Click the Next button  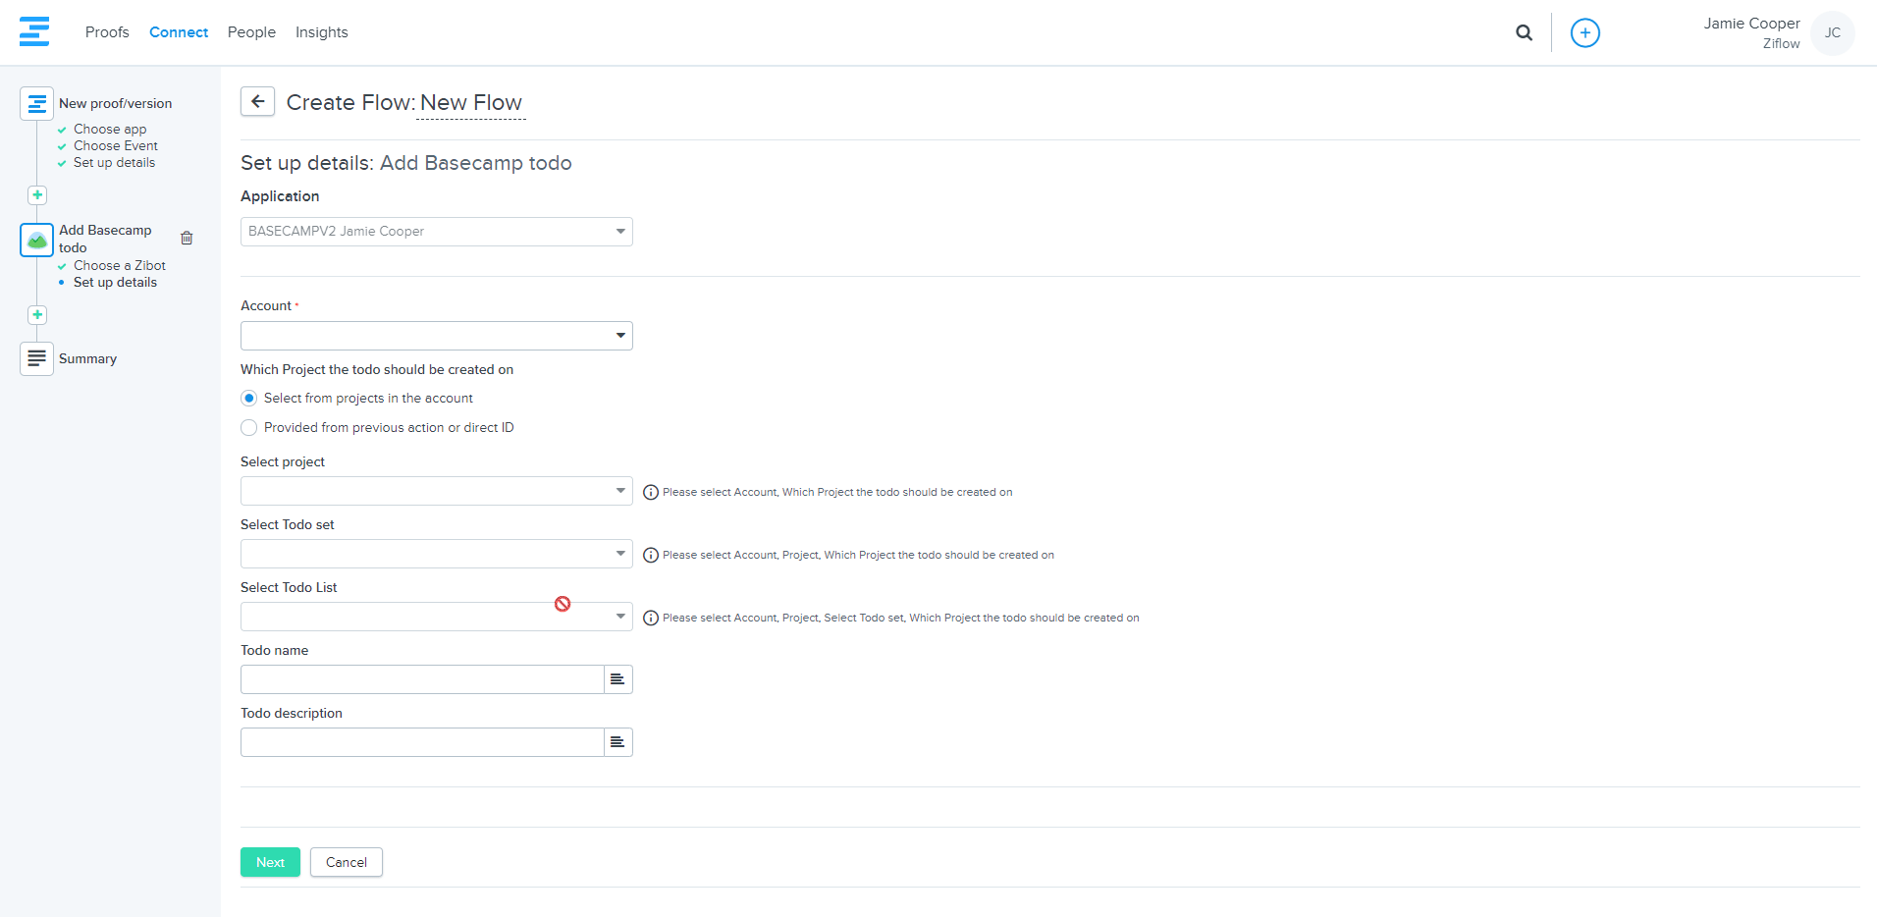[270, 862]
